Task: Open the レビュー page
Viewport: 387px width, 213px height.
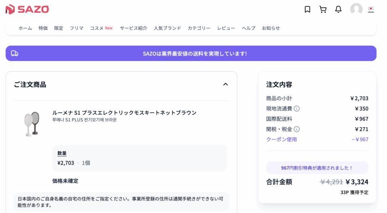Action: pyautogui.click(x=226, y=28)
